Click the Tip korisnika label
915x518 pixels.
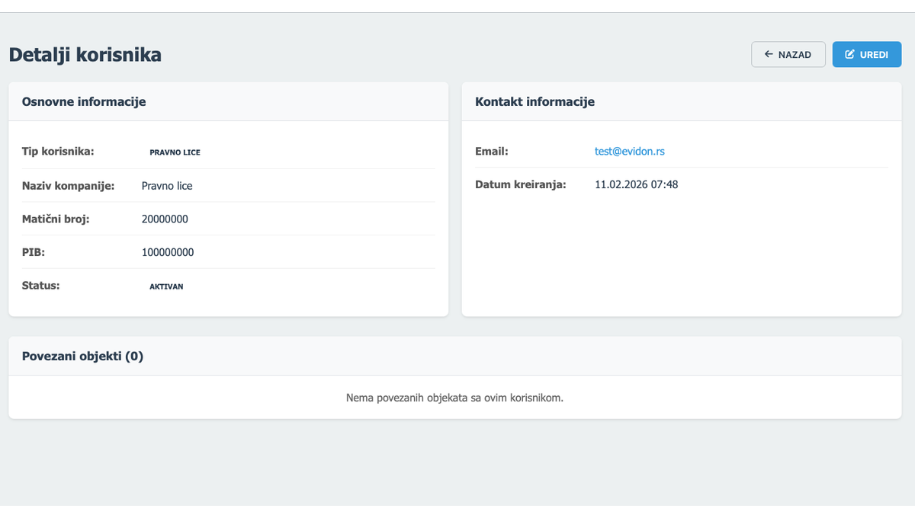[x=58, y=151]
